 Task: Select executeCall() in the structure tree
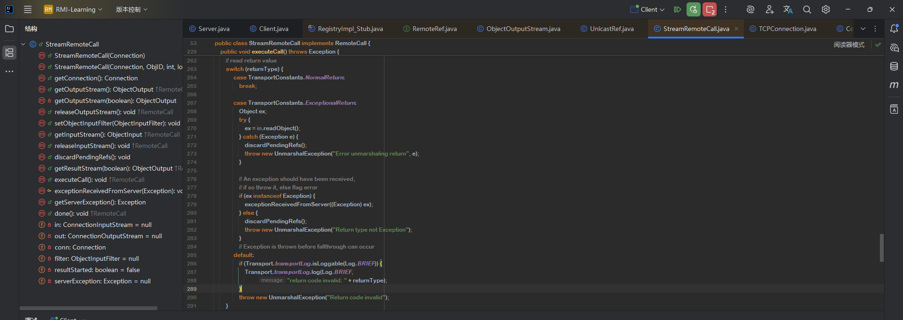point(80,180)
